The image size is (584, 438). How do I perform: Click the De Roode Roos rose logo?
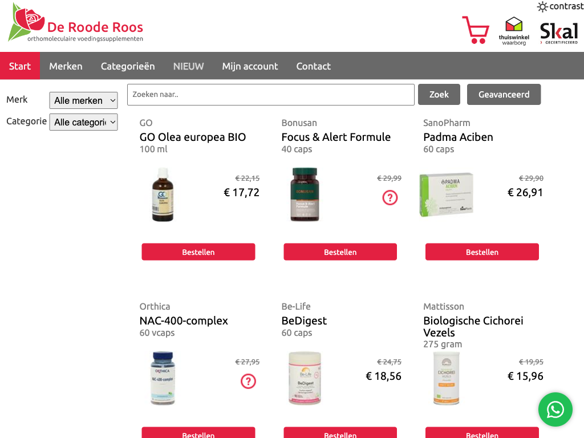pyautogui.click(x=26, y=22)
